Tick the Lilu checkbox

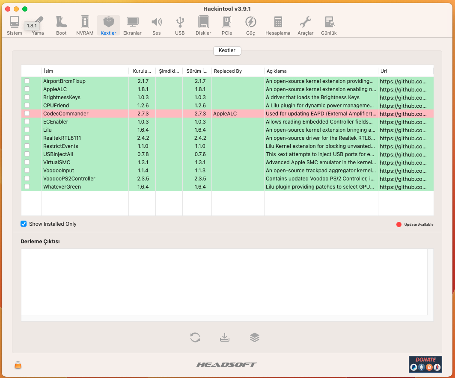click(27, 130)
